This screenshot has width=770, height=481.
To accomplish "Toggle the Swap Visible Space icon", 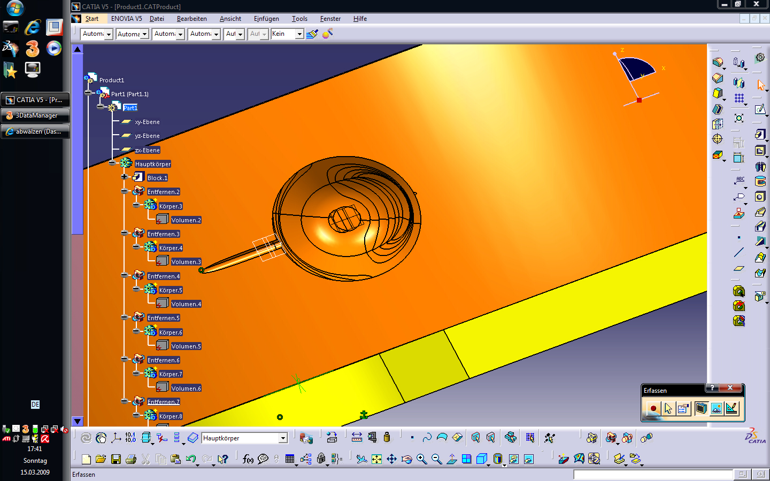I will [x=529, y=459].
